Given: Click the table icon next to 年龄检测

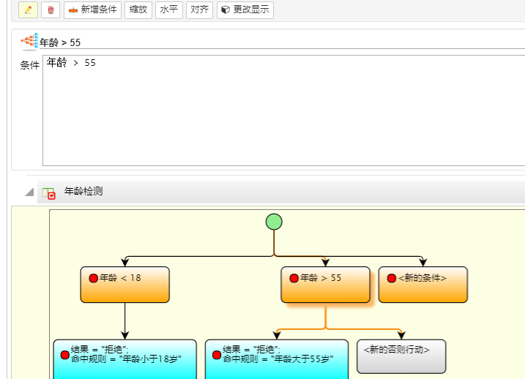Looking at the screenshot, I should (49, 193).
